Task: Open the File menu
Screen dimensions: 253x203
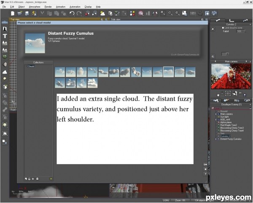Action: pyautogui.click(x=4, y=7)
